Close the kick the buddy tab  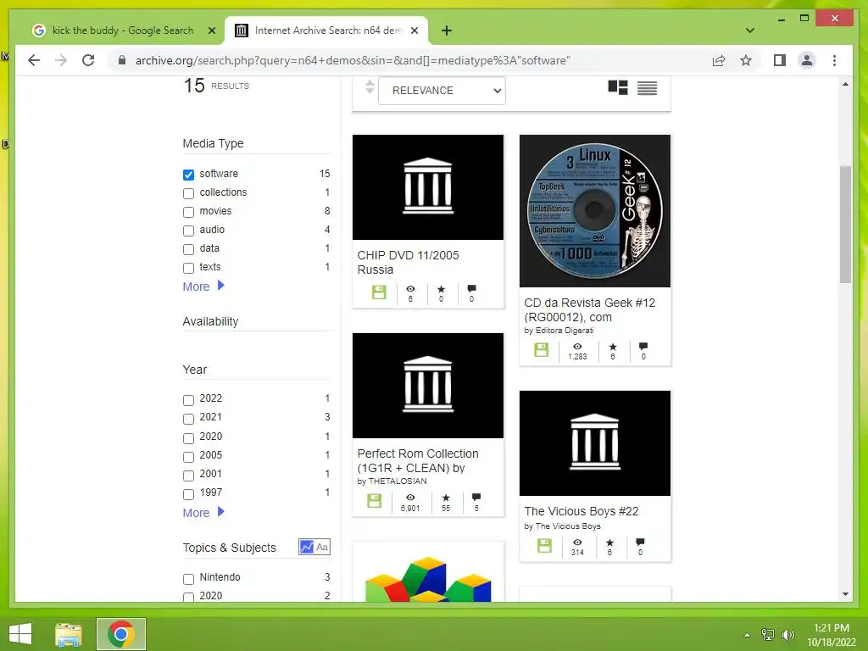tap(211, 31)
